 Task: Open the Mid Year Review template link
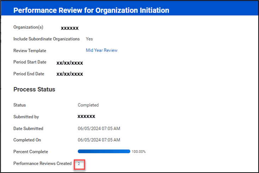101,50
